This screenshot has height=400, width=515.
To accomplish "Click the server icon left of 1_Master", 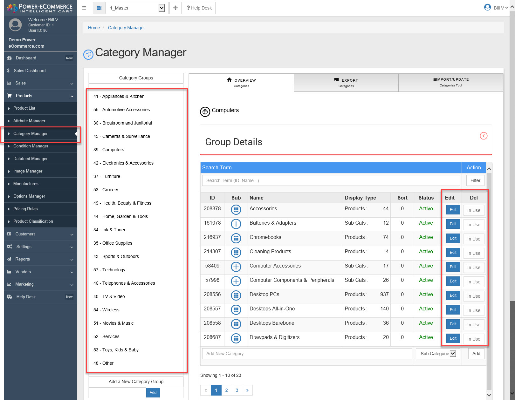I will tap(99, 8).
